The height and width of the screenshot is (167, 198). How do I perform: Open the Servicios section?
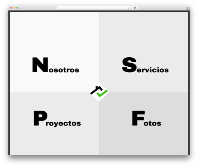pyautogui.click(x=145, y=65)
